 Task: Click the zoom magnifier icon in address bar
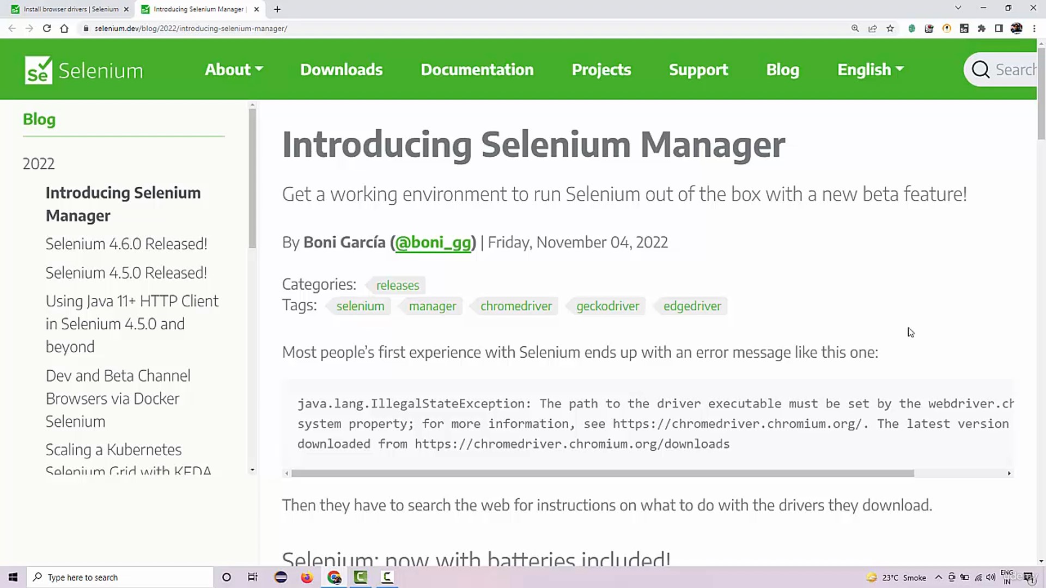click(x=855, y=28)
